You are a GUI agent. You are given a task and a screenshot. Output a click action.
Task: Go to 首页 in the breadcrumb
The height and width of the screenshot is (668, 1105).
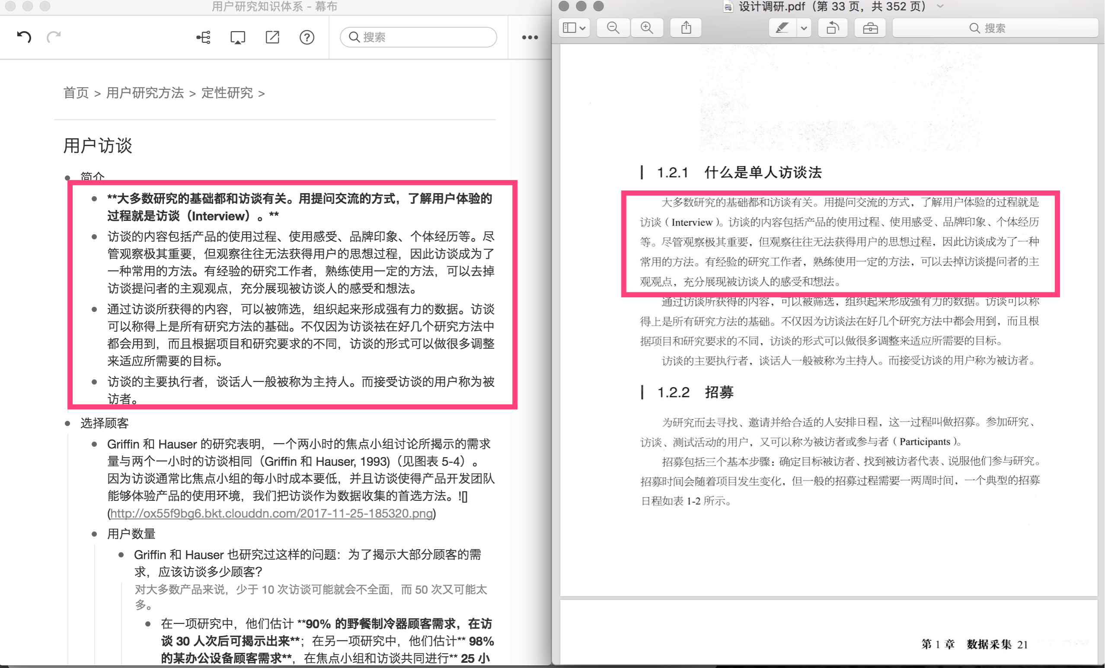[x=76, y=93]
